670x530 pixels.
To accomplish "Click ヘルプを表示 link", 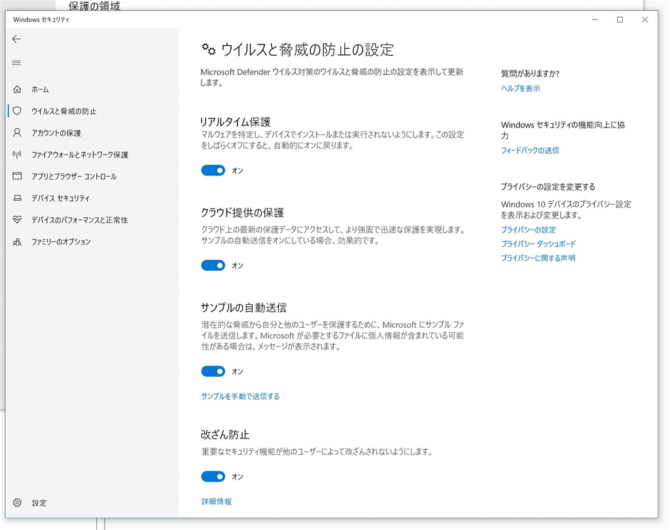I will [520, 88].
